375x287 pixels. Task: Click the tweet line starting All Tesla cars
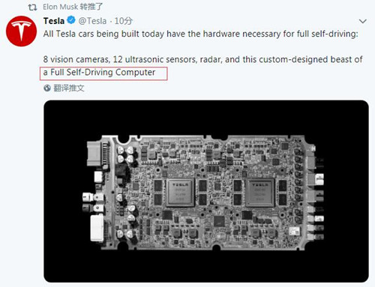pyautogui.click(x=200, y=34)
